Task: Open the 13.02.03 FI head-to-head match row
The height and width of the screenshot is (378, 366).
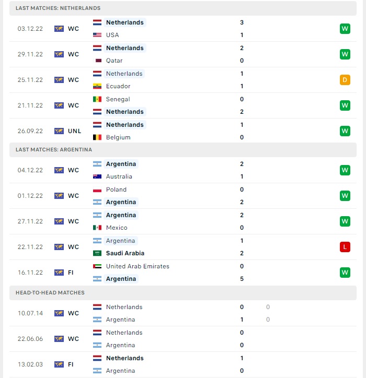Action: [183, 364]
